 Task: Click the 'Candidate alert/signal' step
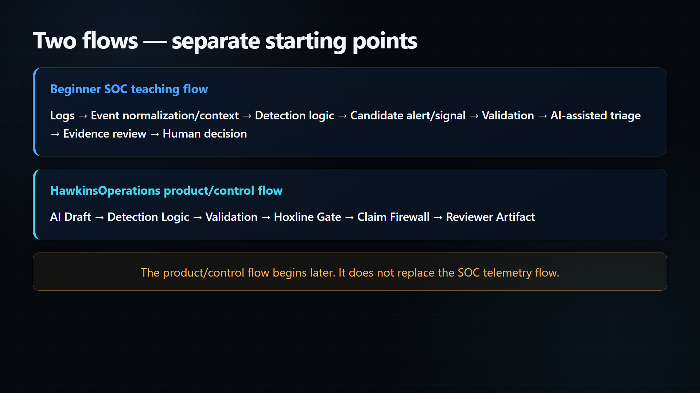(408, 116)
